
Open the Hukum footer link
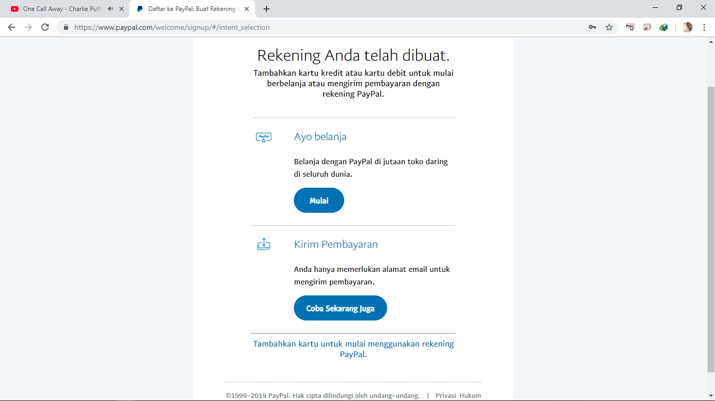pos(470,396)
